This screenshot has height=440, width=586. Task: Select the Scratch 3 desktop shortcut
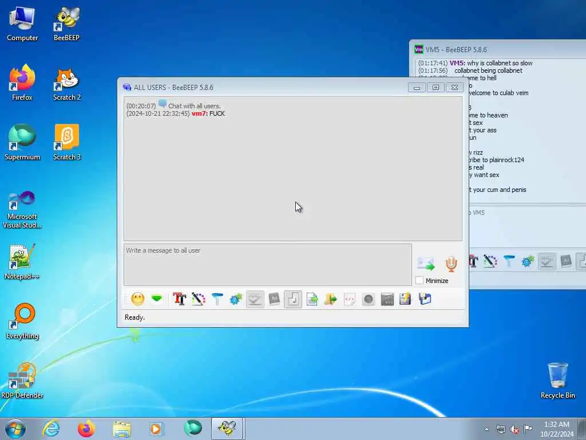[66, 143]
